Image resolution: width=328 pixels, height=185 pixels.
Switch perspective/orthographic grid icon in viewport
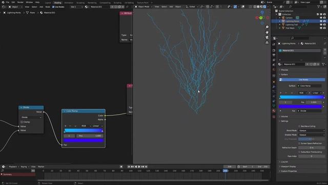pos(267,43)
